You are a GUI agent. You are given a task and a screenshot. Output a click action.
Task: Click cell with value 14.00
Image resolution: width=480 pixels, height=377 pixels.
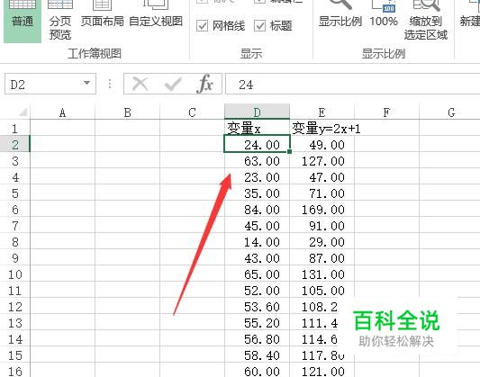(x=258, y=241)
